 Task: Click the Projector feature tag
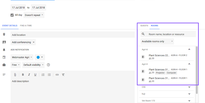(160, 73)
